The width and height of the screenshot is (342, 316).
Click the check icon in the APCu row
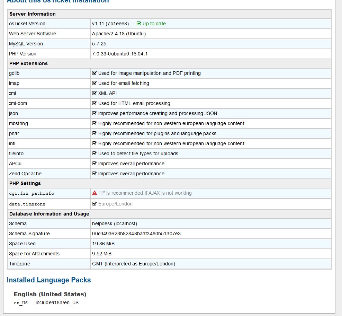point(94,164)
